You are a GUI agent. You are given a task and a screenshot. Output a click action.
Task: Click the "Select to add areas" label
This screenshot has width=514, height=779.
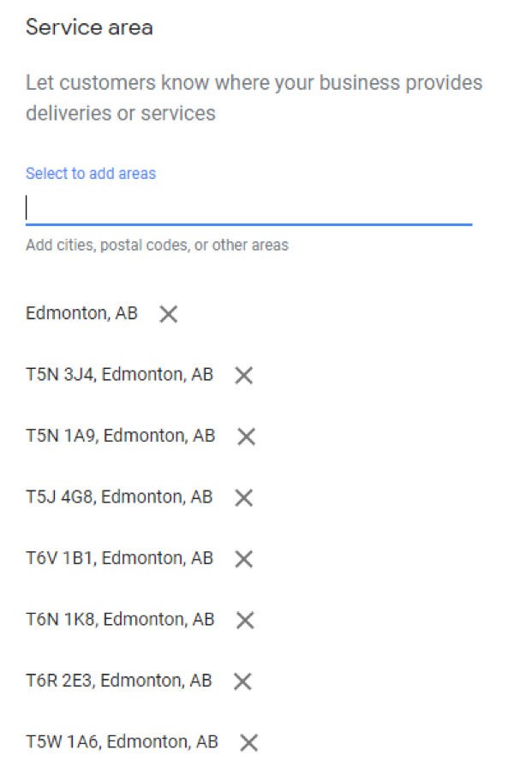(91, 174)
